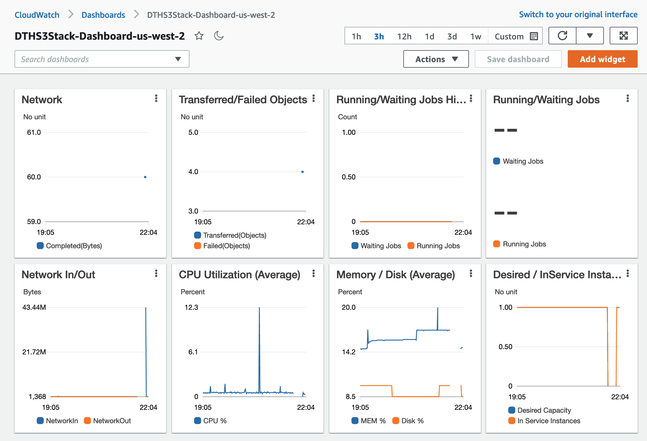Expand the refresh interval options dropdown
Image resolution: width=647 pixels, height=441 pixels.
pyautogui.click(x=590, y=36)
